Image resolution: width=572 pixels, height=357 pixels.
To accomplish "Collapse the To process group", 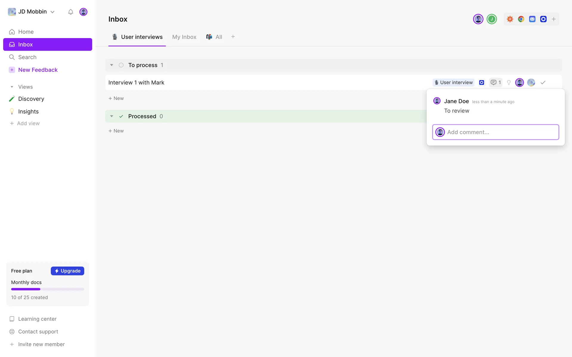I will pyautogui.click(x=111, y=65).
